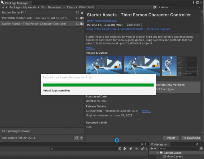Click the import icon on POLYGON Starter Pack row

coord(82,18)
